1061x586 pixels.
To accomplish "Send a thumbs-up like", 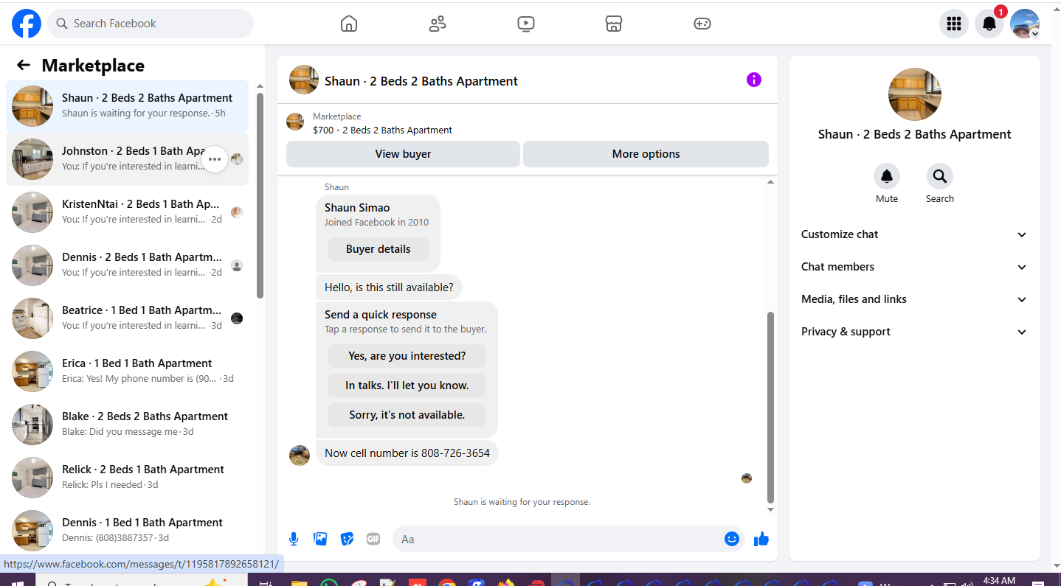I will pos(761,539).
